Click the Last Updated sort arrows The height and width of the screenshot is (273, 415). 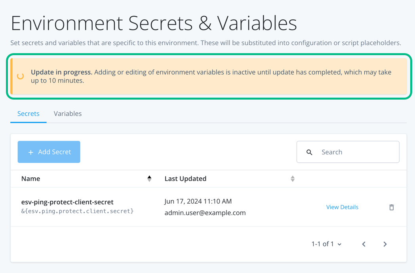(293, 179)
